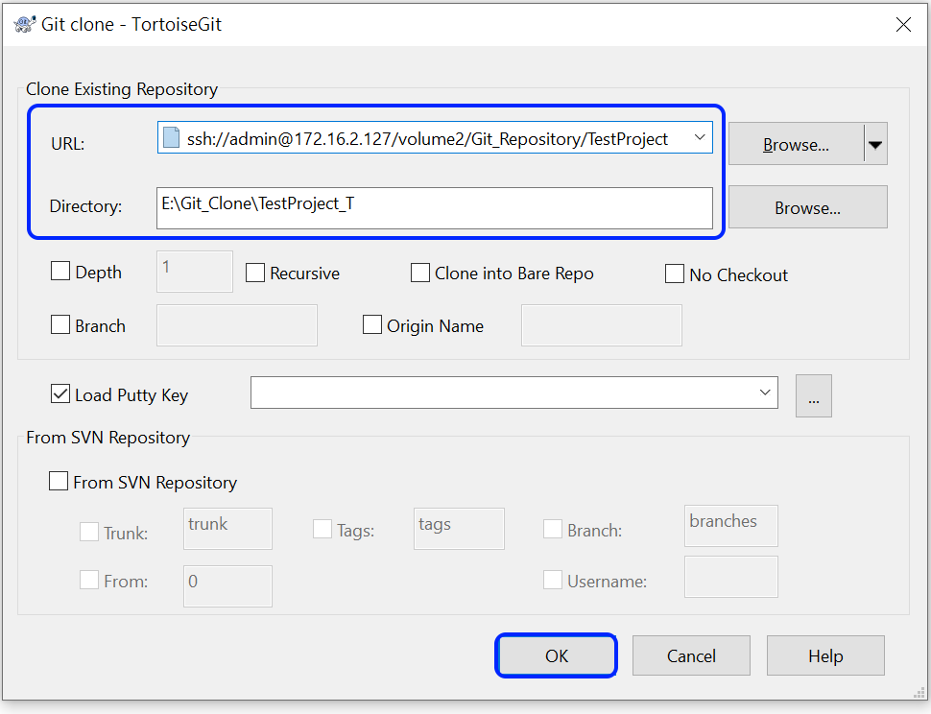Close the Git clone dialog
The width and height of the screenshot is (931, 714).
903,24
